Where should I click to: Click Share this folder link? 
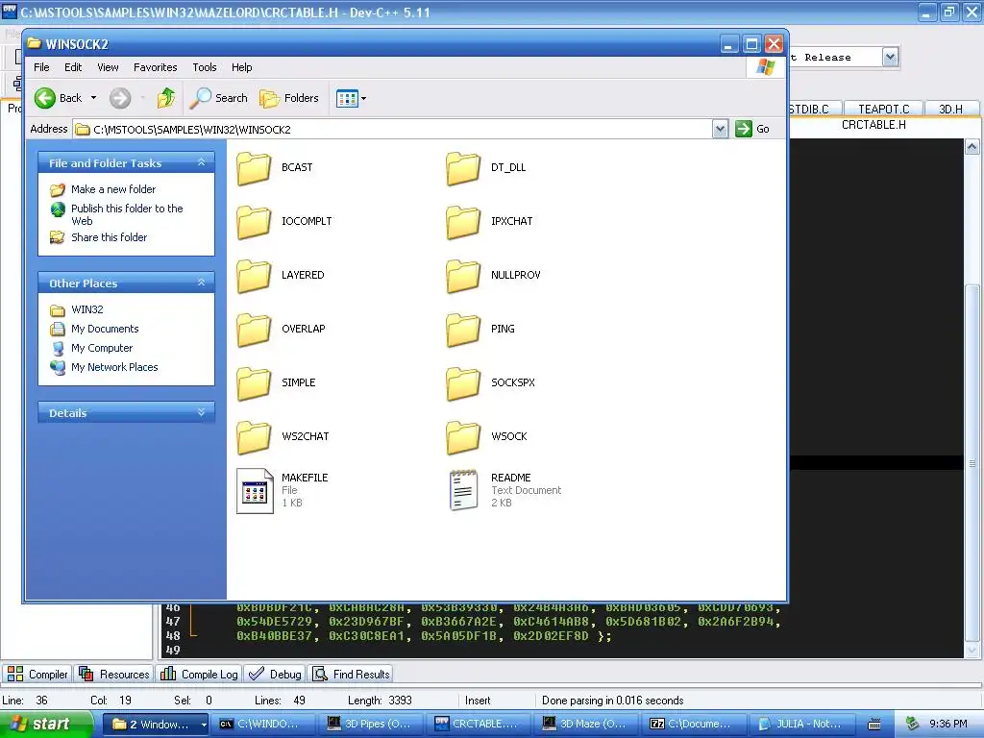tap(110, 237)
